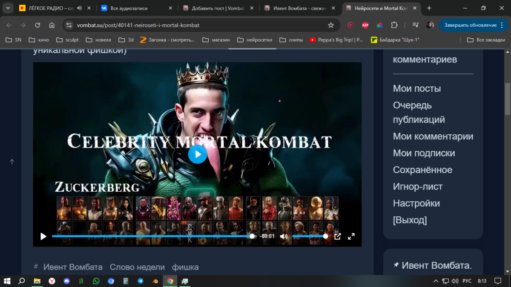Open Сохранённое in sidebar

point(423,170)
